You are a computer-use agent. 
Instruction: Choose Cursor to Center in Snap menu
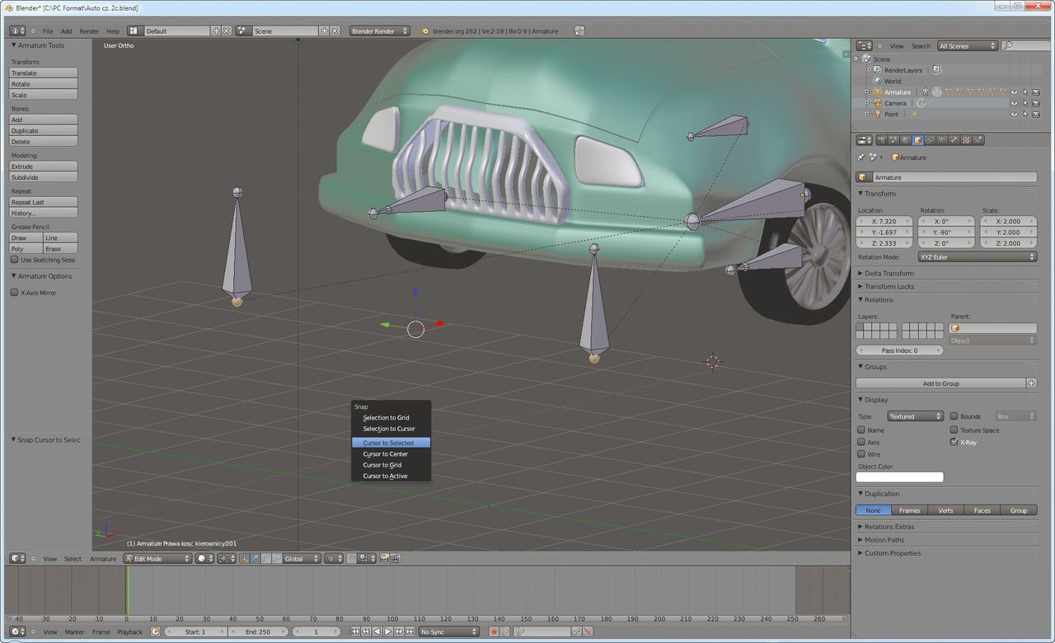[391, 454]
